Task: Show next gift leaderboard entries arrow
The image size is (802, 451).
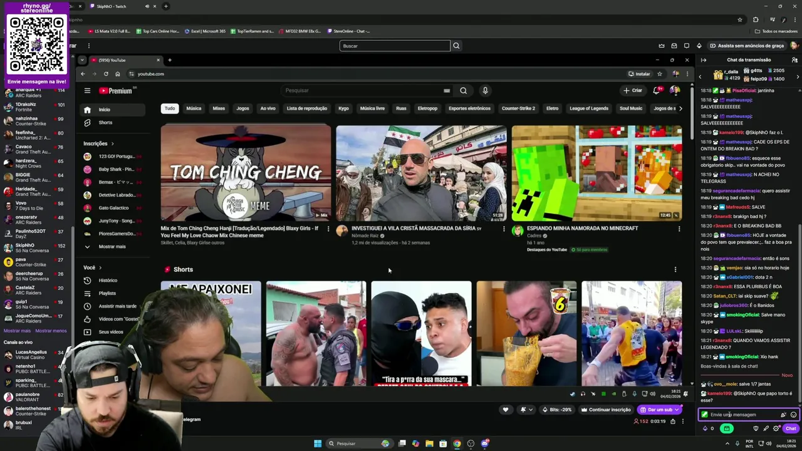Action: point(798,76)
